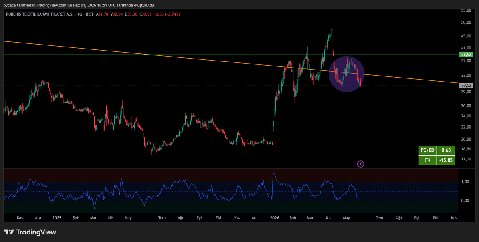Click the 20,00 price axis label
The height and width of the screenshot is (242, 479).
pyautogui.click(x=466, y=139)
